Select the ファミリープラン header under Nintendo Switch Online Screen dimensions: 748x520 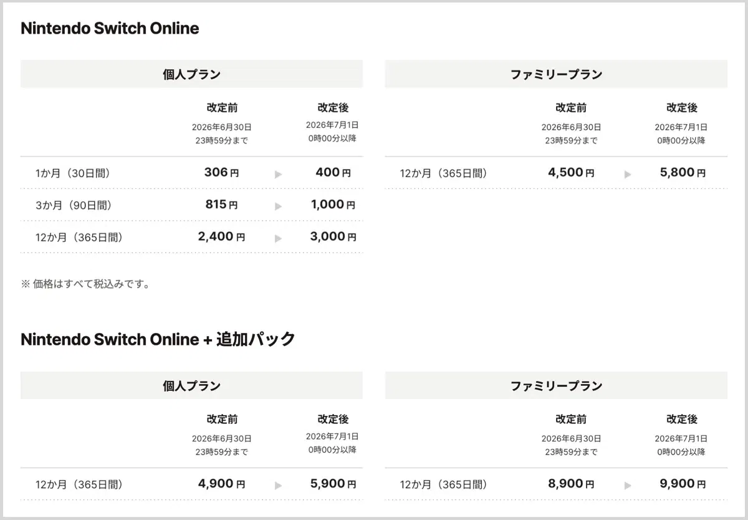click(x=556, y=74)
